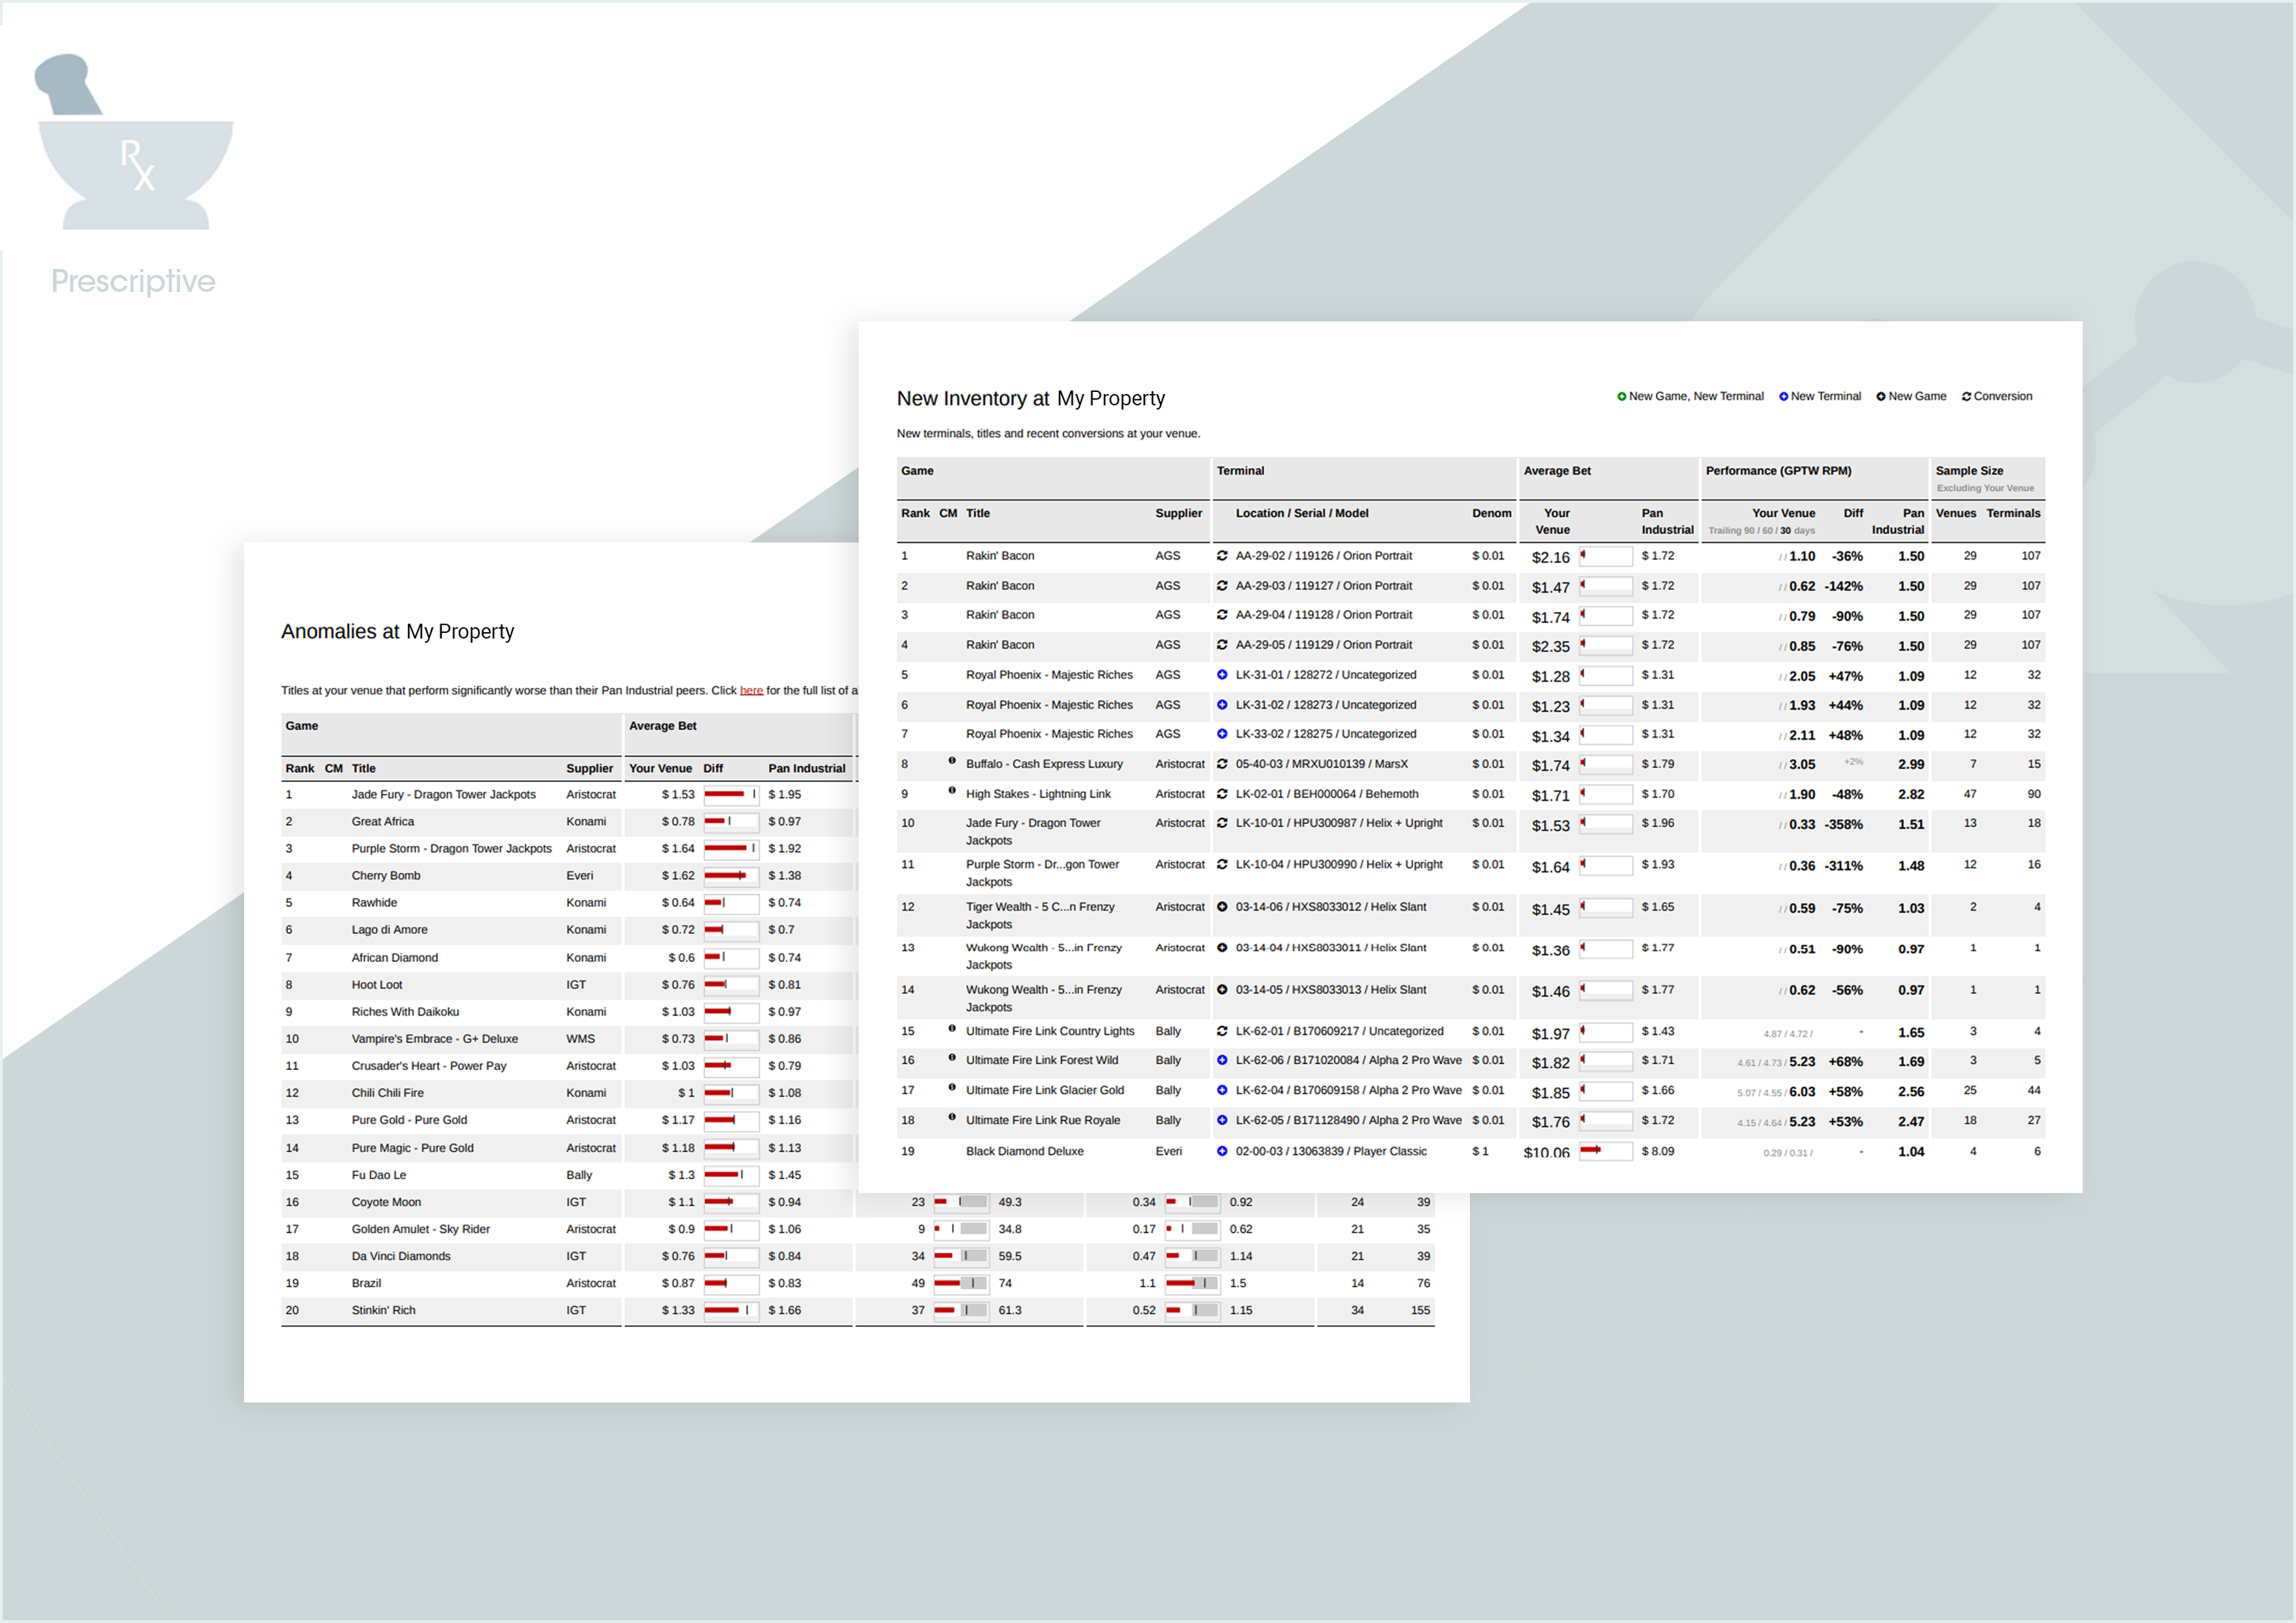This screenshot has width=2296, height=1623.
Task: Click the blue 'New Terminal' legend icon
Action: pos(1783,397)
